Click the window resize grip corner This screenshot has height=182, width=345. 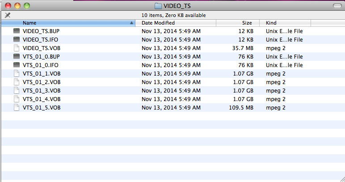pos(342,179)
